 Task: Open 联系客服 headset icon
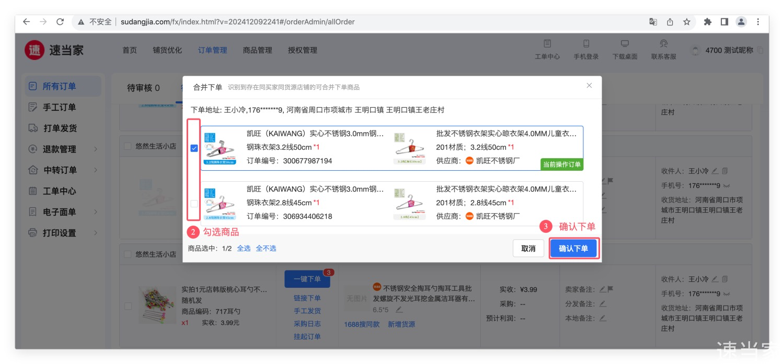pos(663,44)
